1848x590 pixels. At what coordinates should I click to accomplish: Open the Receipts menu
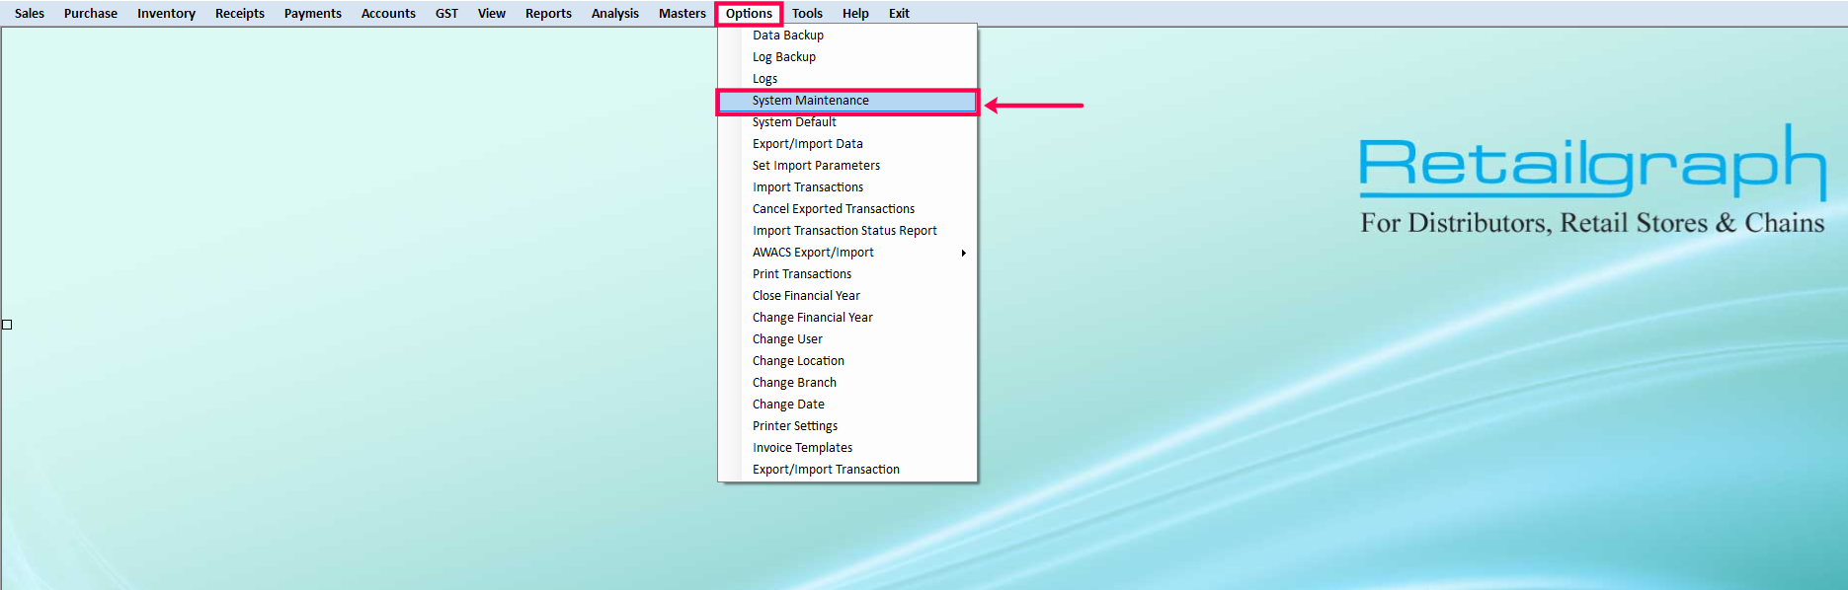pyautogui.click(x=240, y=13)
